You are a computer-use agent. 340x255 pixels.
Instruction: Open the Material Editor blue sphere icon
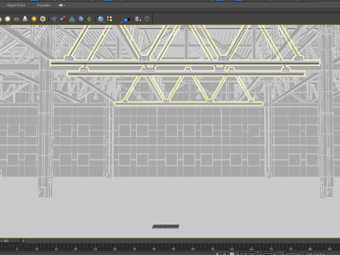coord(101,19)
